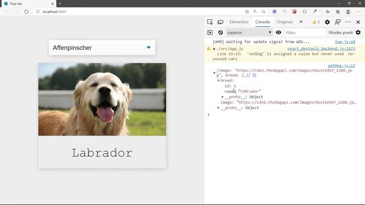The image size is (365, 205).
Task: Click the DevTools feedback icon
Action: [x=338, y=22]
